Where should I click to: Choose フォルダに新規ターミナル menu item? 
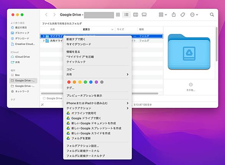click(97, 151)
